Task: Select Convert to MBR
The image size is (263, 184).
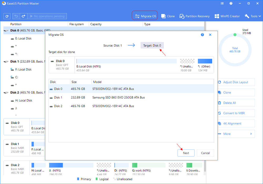Action: coord(236,113)
